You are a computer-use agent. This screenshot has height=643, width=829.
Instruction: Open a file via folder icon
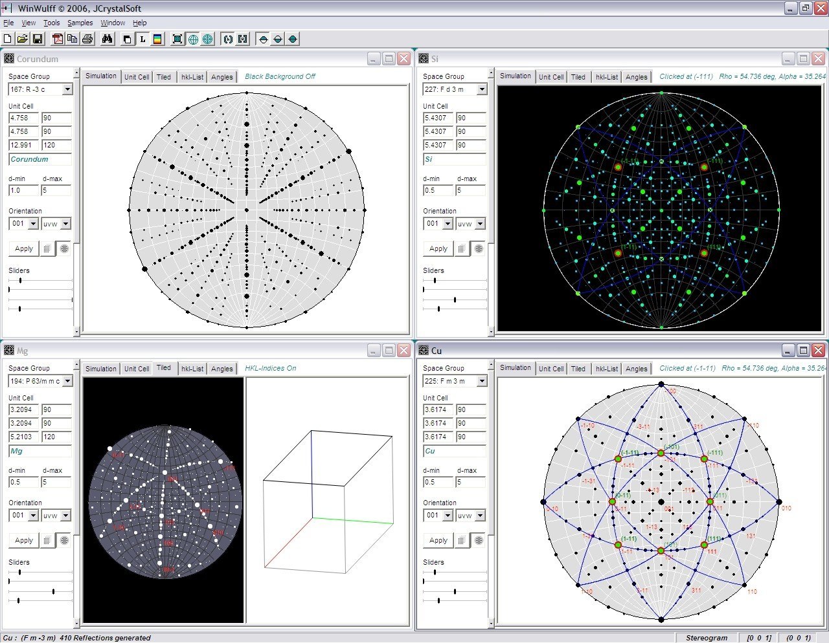[23, 39]
